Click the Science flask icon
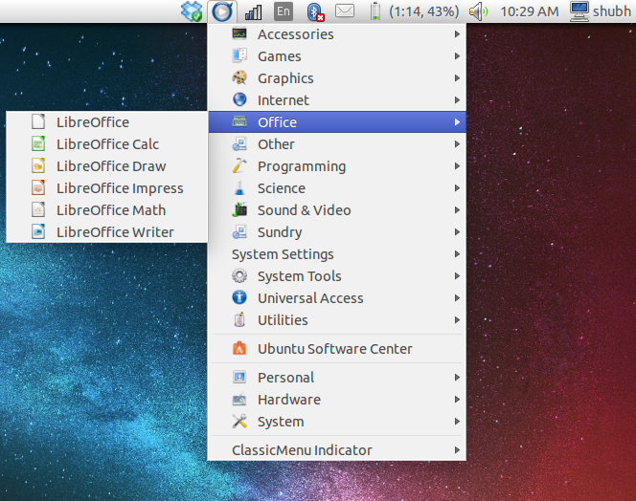 pos(239,187)
